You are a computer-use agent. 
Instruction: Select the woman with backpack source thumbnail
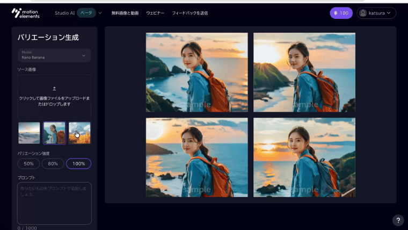54,133
